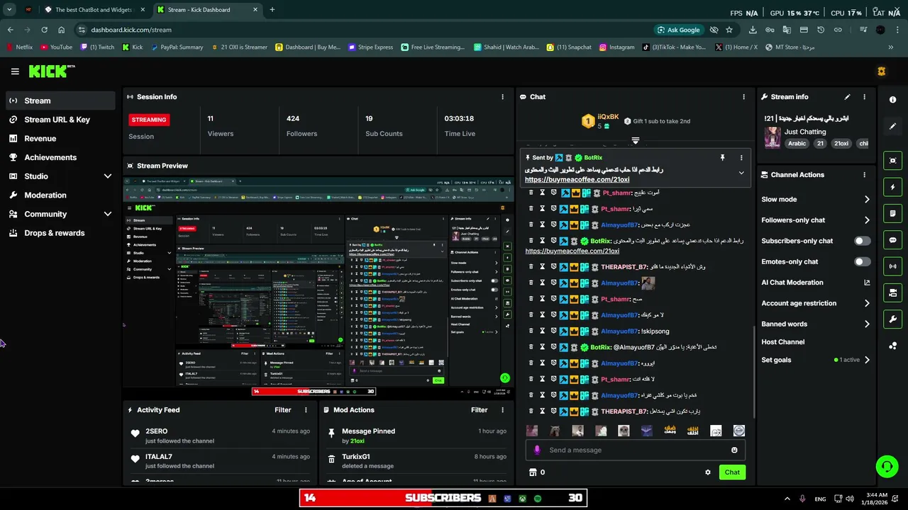Click the Ask Google button

(x=679, y=30)
